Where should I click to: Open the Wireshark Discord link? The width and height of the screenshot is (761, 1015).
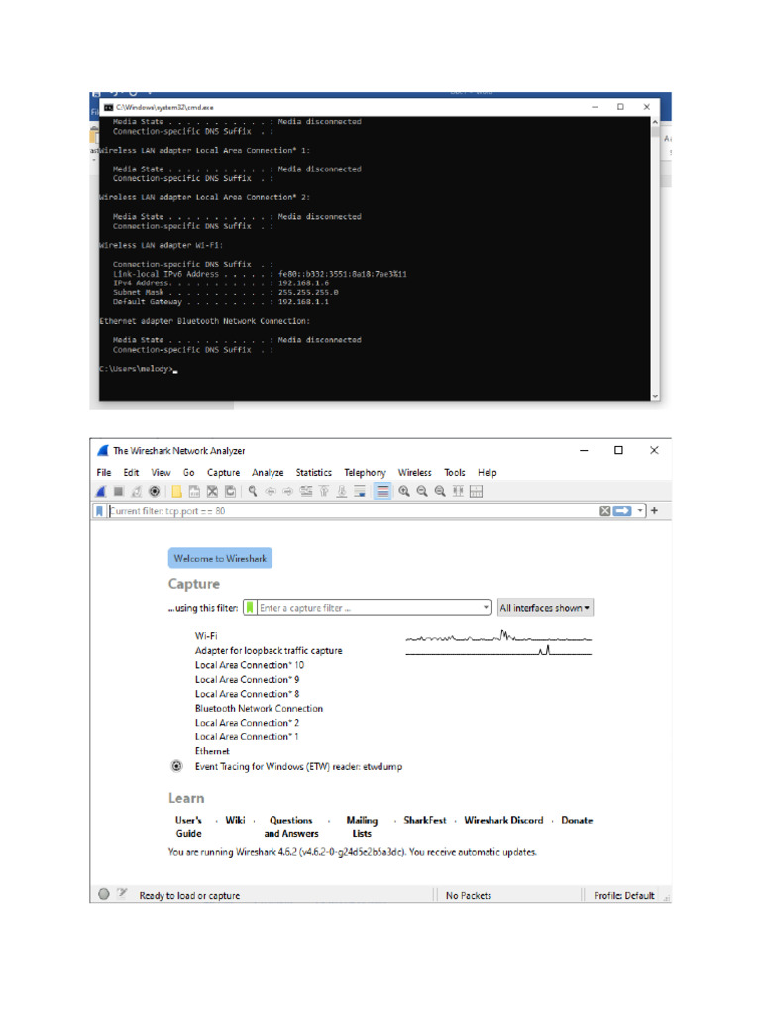click(503, 820)
